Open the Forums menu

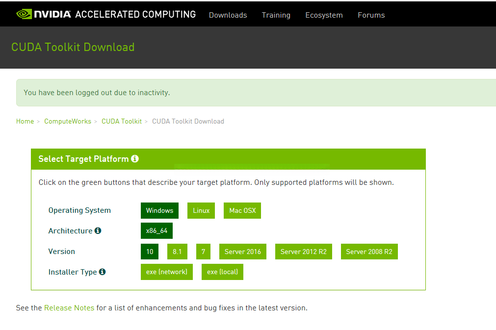[x=371, y=15]
